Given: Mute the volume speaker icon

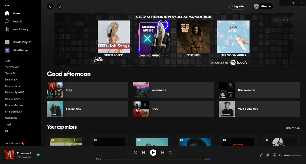Looking at the screenshot, I should pos(280,155).
